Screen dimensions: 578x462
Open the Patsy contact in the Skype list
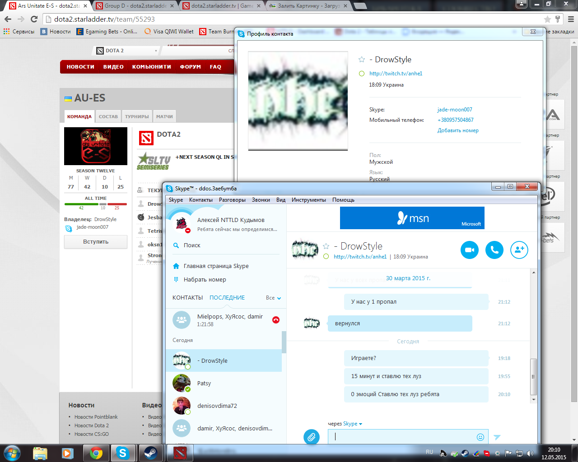point(224,383)
